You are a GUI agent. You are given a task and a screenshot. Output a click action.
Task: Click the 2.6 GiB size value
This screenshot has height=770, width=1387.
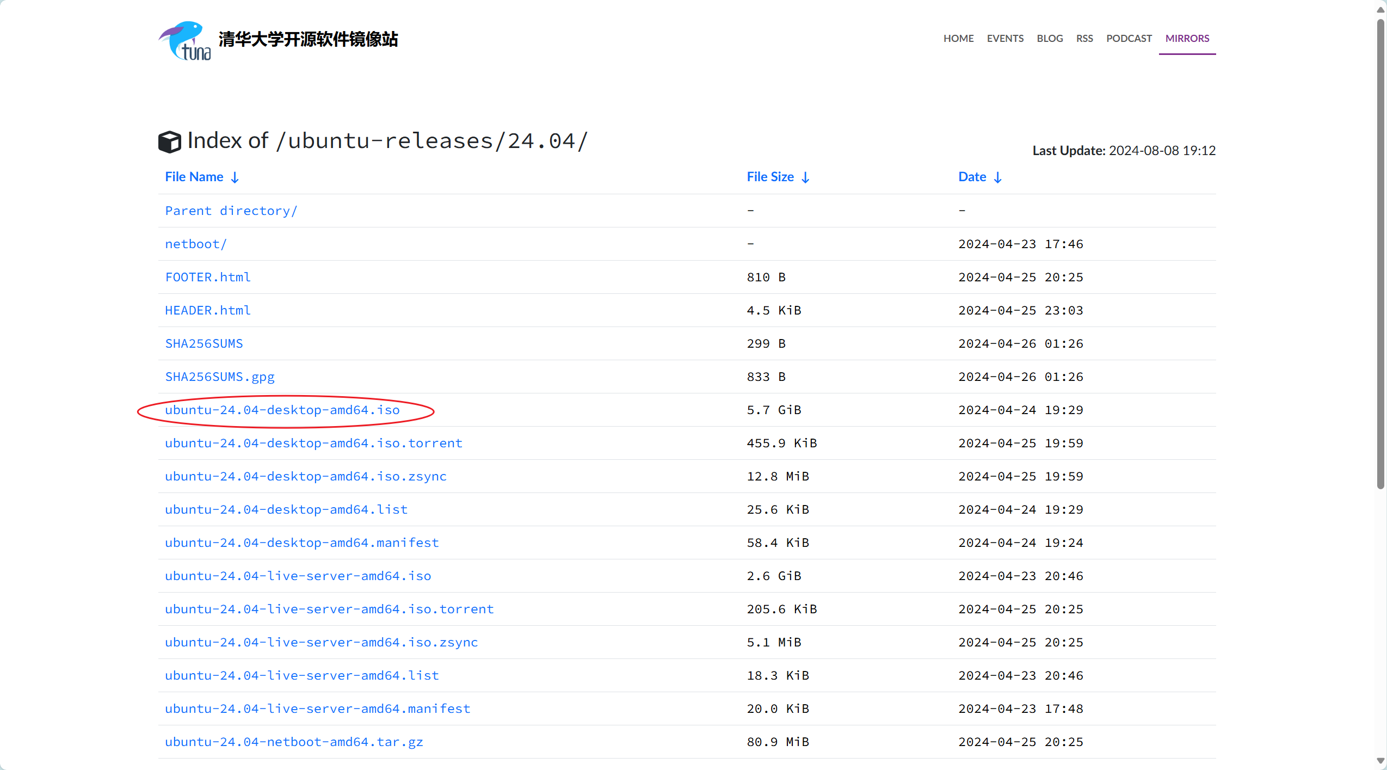coord(774,576)
